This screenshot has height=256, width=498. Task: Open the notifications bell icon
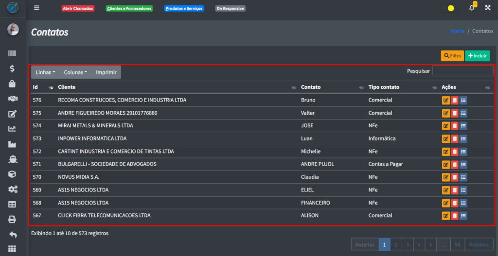coord(471,8)
